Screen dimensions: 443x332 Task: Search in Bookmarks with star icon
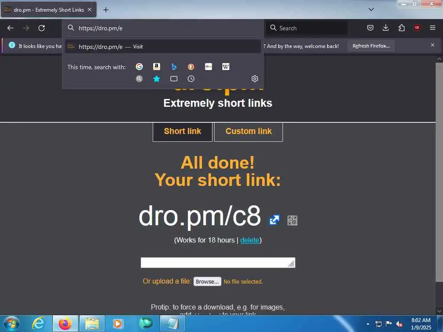tap(157, 79)
